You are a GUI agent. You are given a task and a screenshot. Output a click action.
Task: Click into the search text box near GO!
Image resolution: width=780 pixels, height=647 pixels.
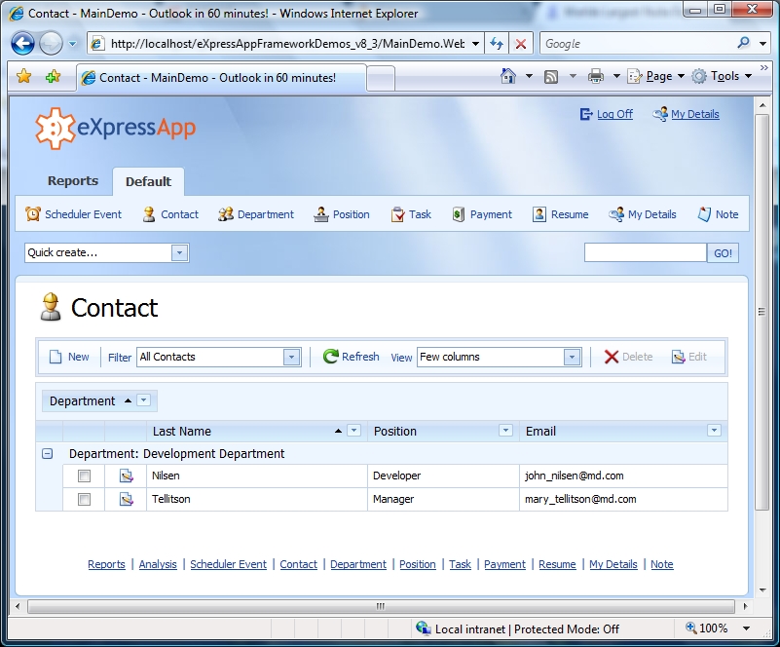point(646,252)
